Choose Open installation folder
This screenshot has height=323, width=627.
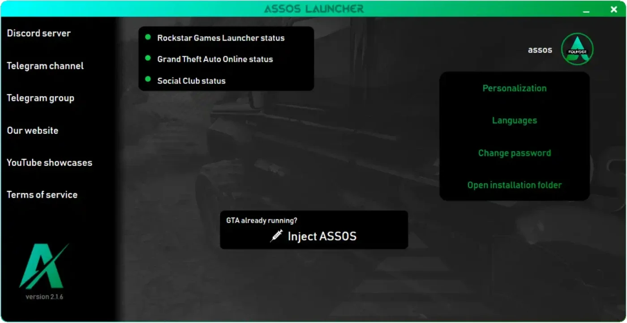pos(514,185)
